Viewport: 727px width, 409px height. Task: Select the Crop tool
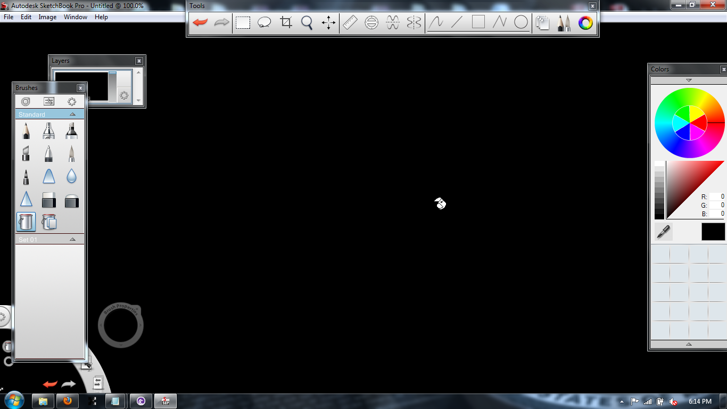(x=286, y=22)
